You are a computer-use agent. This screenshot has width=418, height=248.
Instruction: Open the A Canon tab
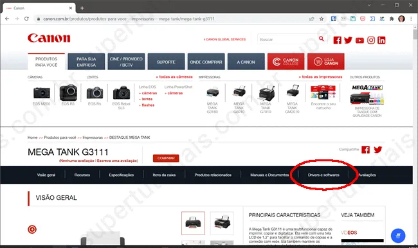pos(246,62)
